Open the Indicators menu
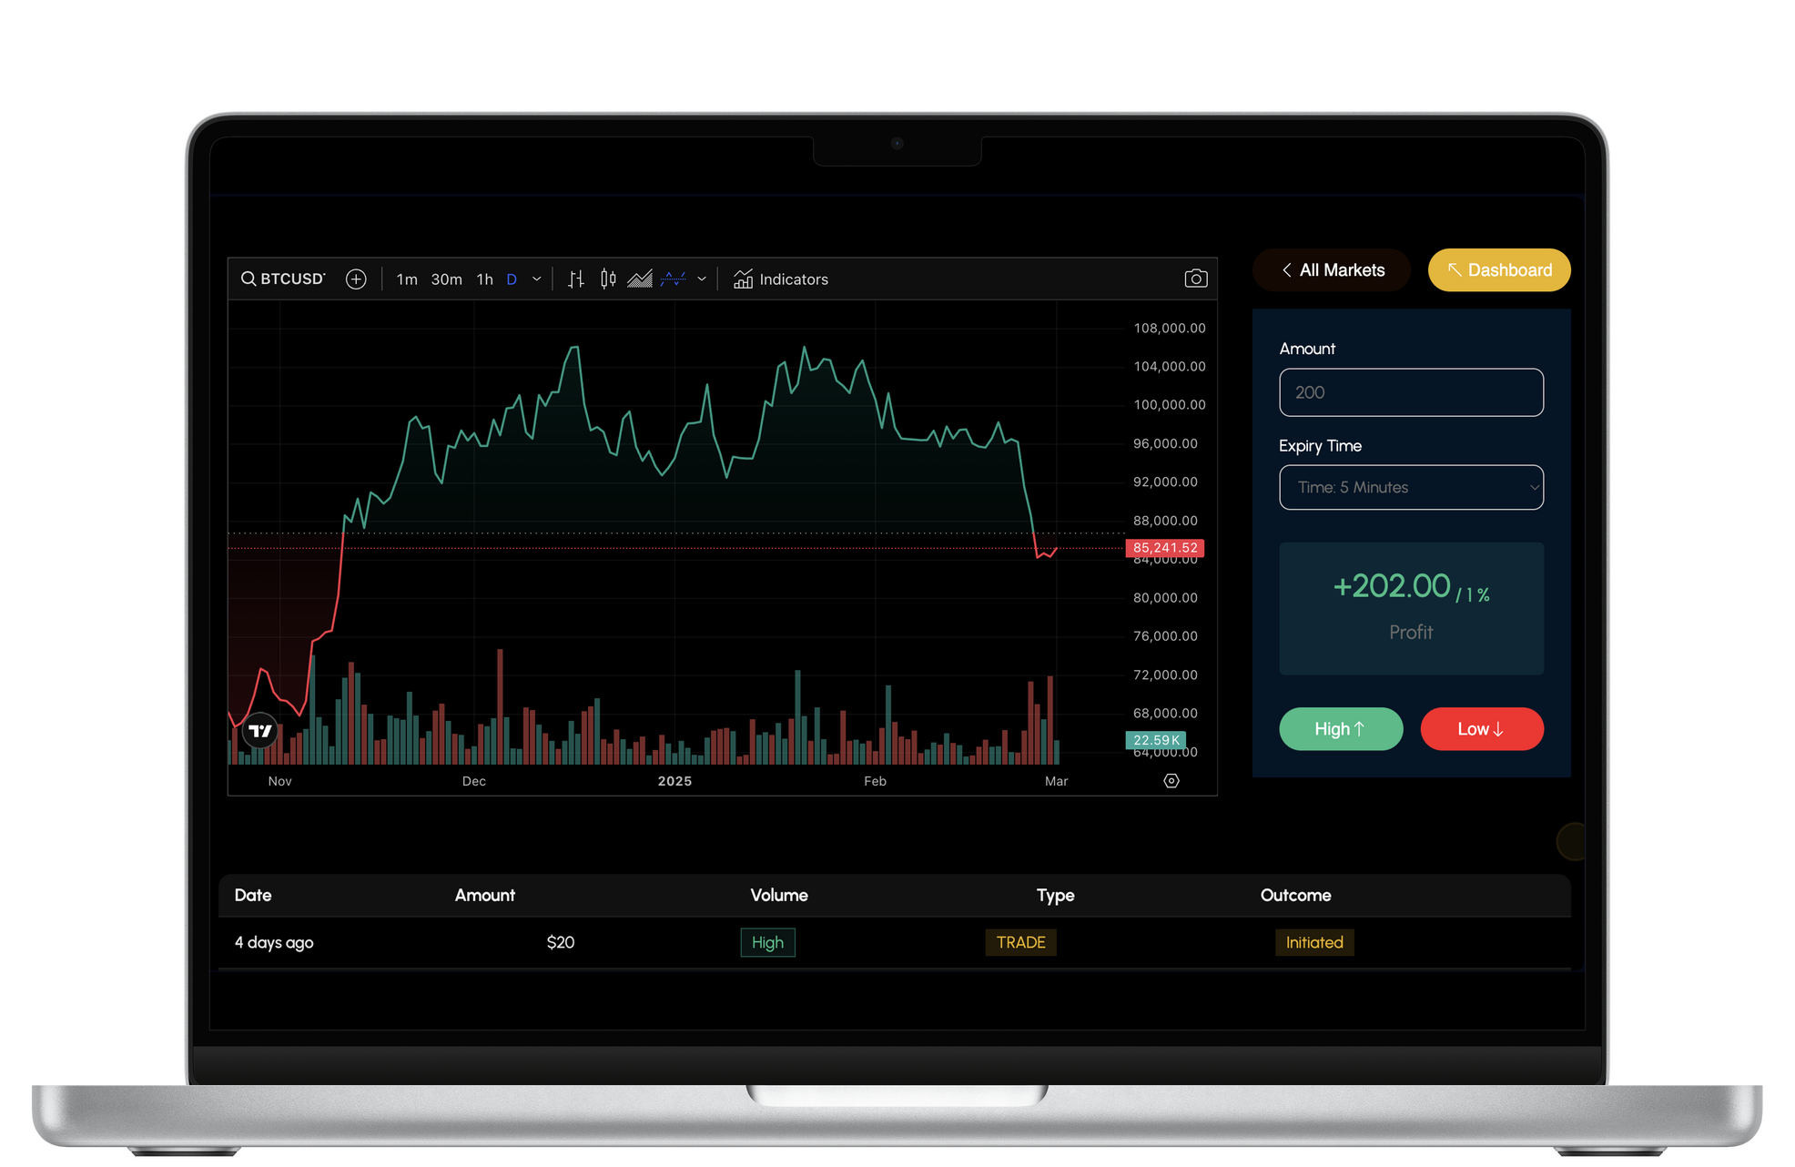 (781, 279)
